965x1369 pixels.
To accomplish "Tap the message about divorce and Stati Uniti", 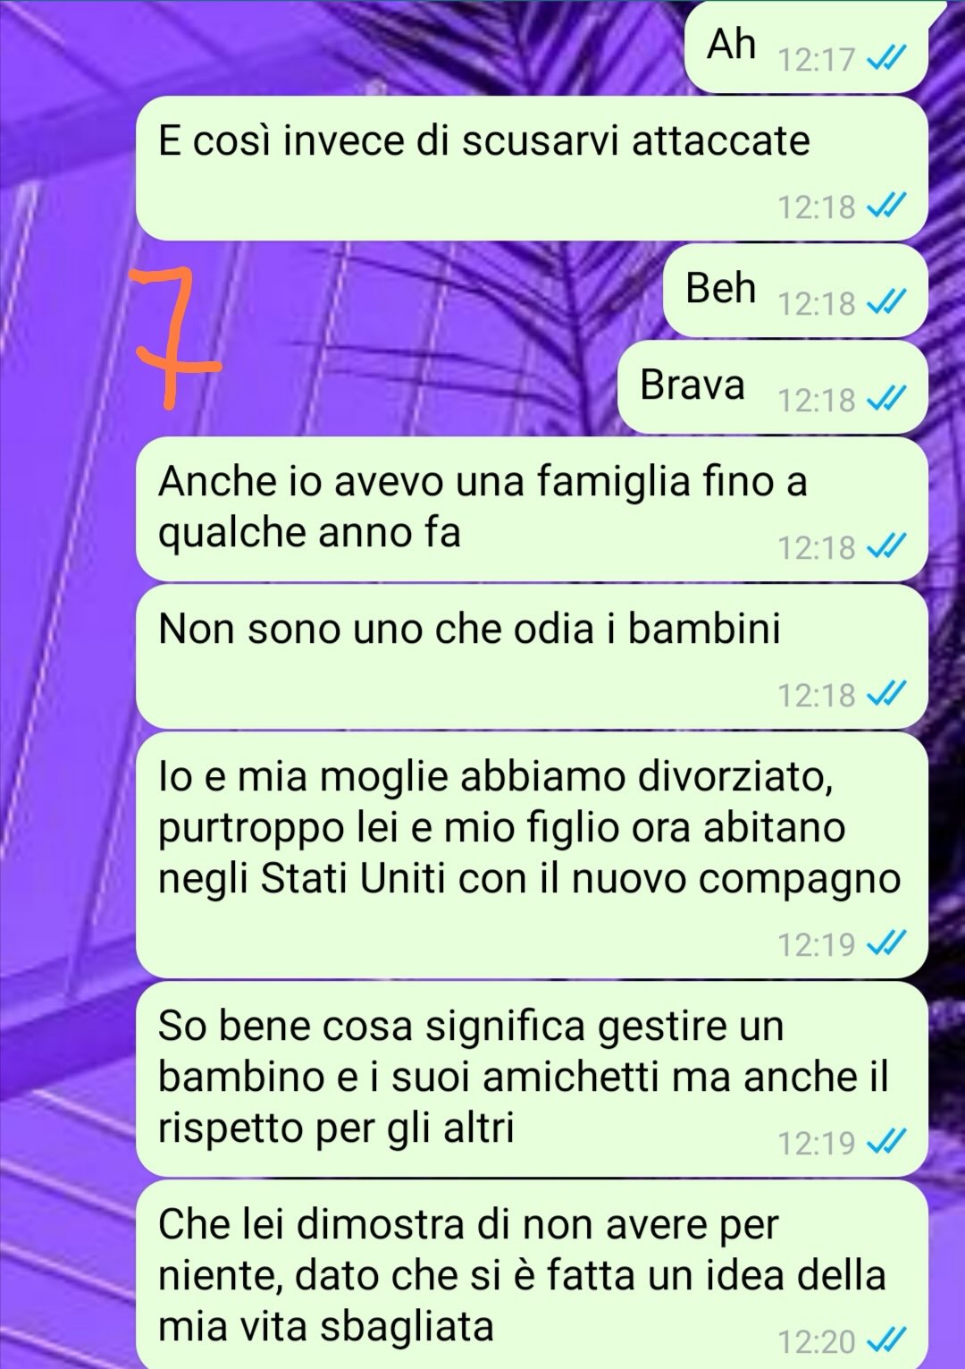I will pos(532,854).
